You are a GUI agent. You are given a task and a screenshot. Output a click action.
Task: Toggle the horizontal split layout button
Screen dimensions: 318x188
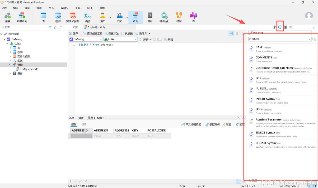pyautogui.click(x=231, y=33)
